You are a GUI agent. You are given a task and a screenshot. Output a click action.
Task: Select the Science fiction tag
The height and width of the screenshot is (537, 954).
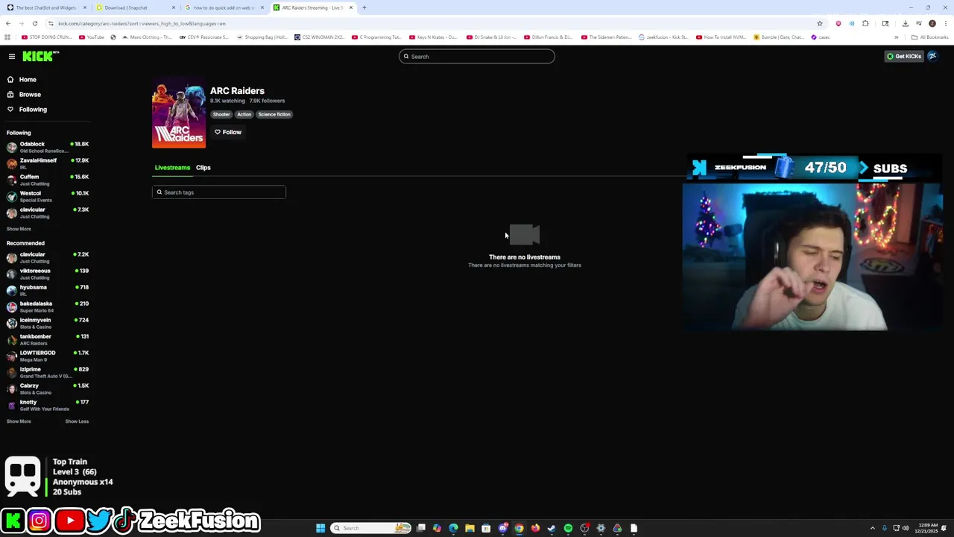(x=274, y=114)
